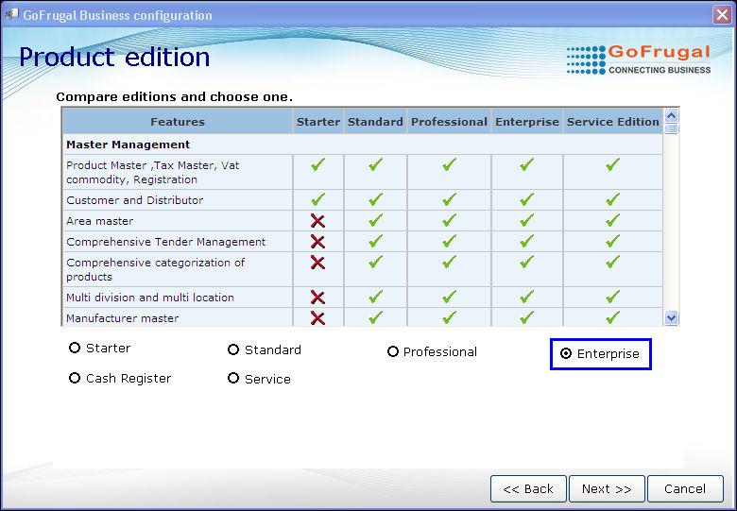Click green check for Product Master Standard
Screen dimensions: 737x511
(x=375, y=164)
